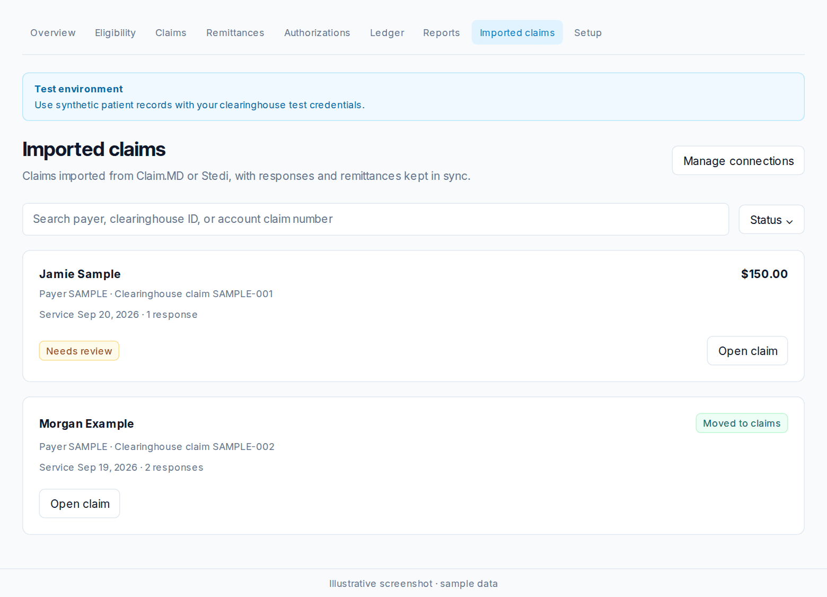Screen dimensions: 827x597
Task: Click the Service Sep 20, 2026 line
Action: point(118,315)
